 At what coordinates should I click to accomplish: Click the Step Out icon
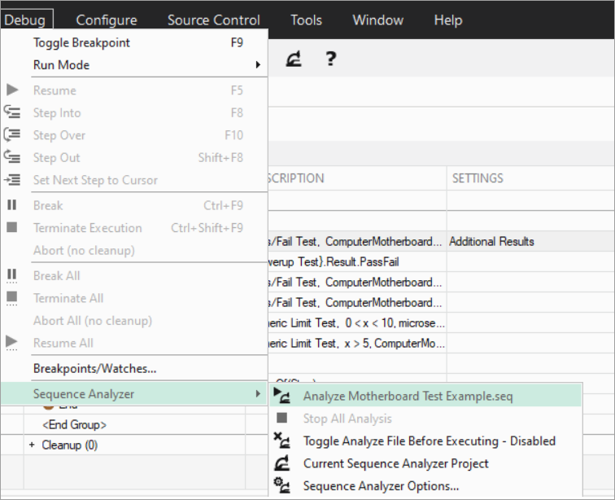[12, 156]
